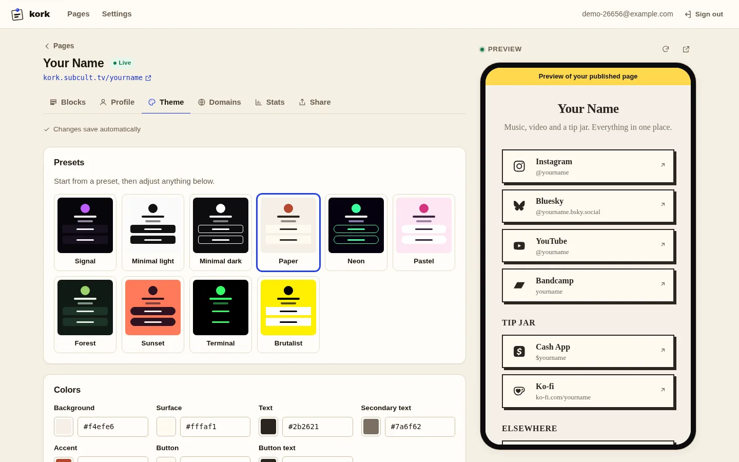Click 'Your Name' heading in preview
739x462 pixels.
pos(588,109)
